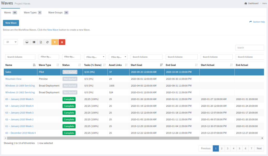
Task: Export the waves table to Excel
Action: click(x=41, y=42)
